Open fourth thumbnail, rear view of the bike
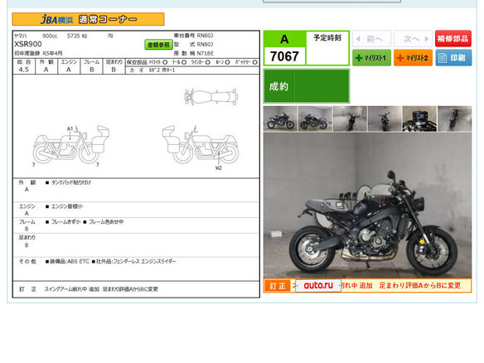This screenshot has width=484, height=363. click(385, 119)
